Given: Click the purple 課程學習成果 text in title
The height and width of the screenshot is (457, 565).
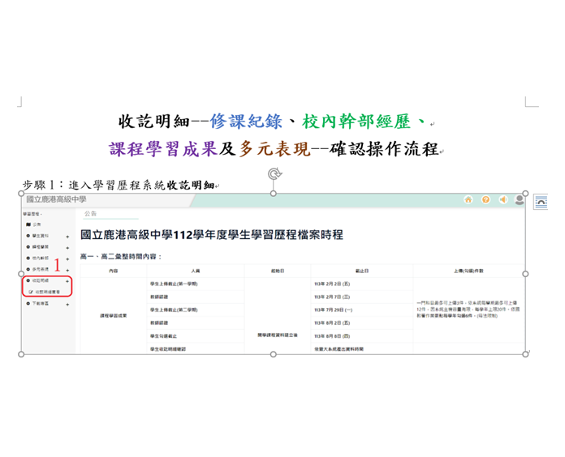Looking at the screenshot, I should click(163, 148).
